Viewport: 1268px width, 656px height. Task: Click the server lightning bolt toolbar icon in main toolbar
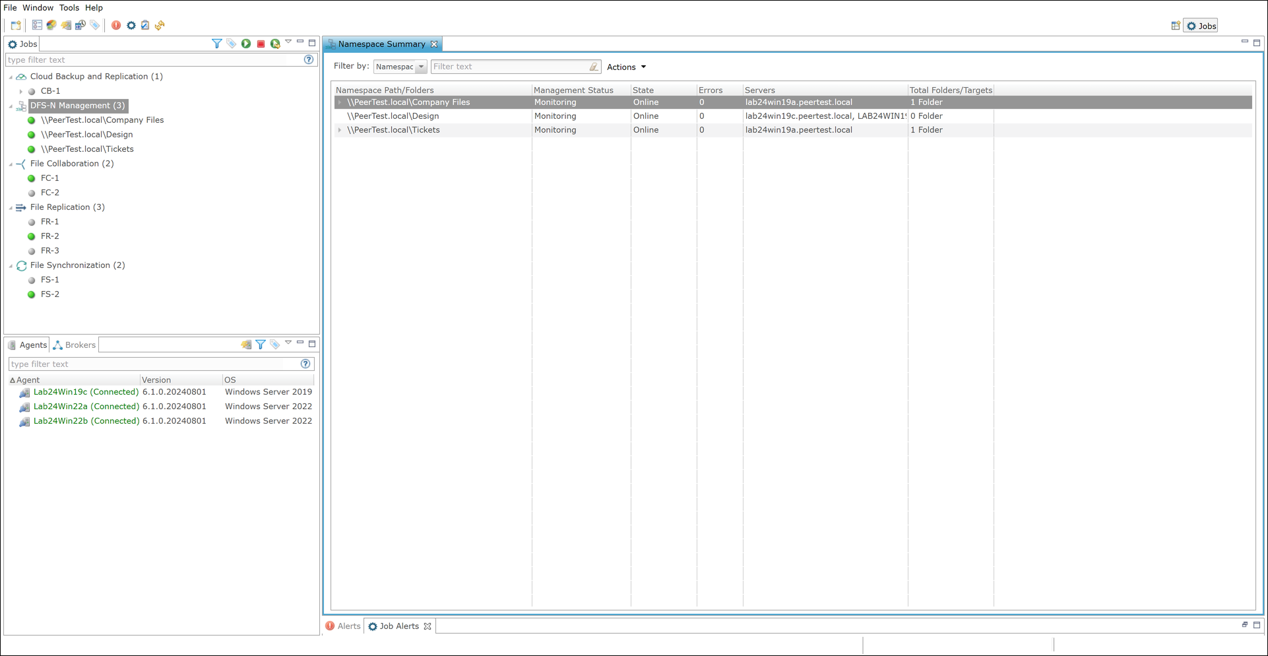66,25
